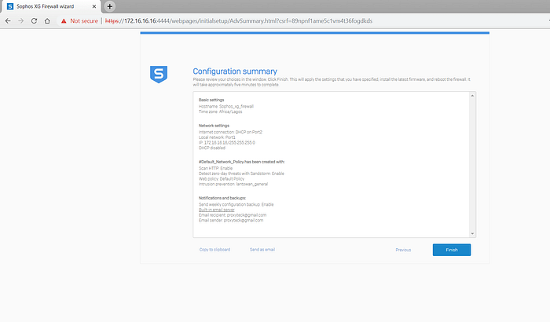Reload the page with refresh icon
Image resolution: width=550 pixels, height=322 pixels.
34,21
